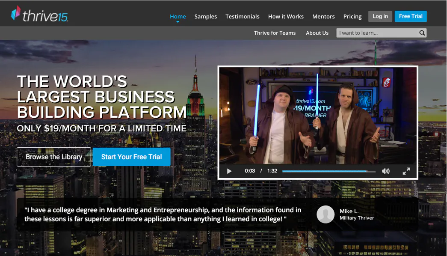Viewport: 447px width, 256px height.
Task: Open the Pricing page
Action: [x=352, y=17]
